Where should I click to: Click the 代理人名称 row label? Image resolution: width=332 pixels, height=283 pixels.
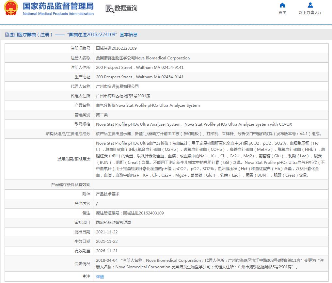point(80,86)
